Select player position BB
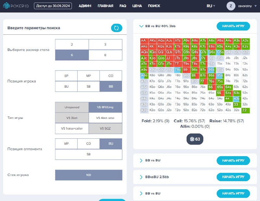Screen dimensions: 260x201 tap(111, 86)
